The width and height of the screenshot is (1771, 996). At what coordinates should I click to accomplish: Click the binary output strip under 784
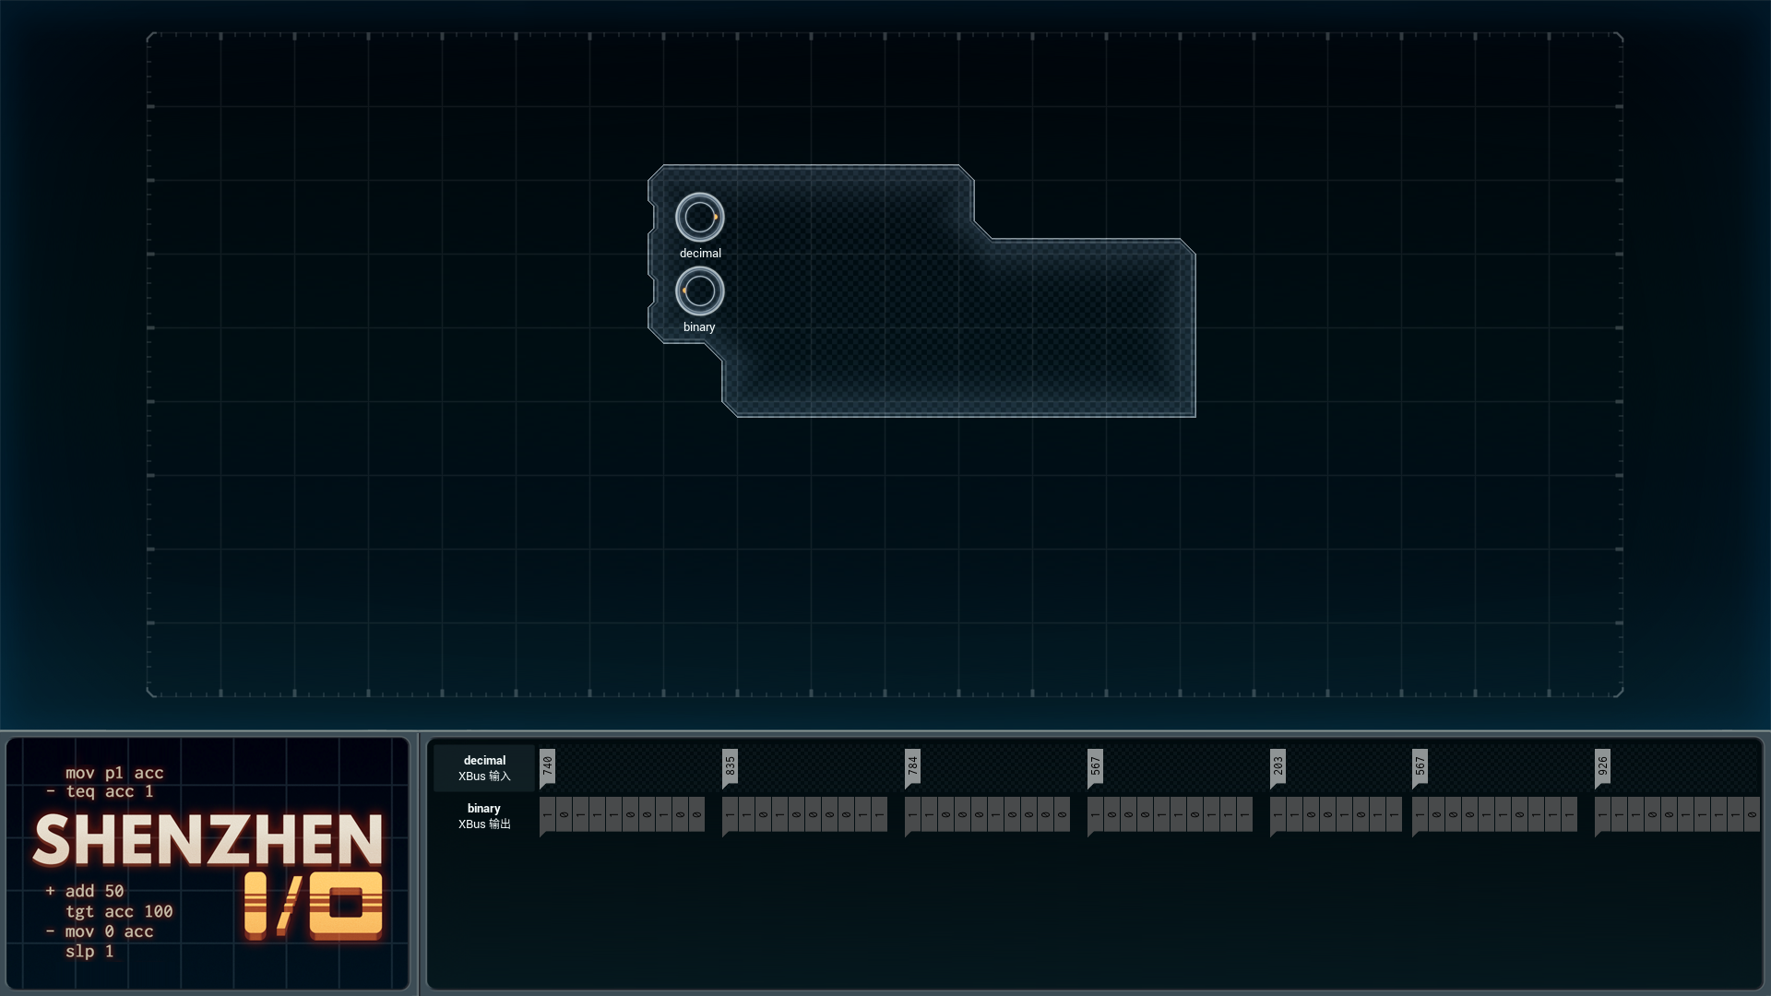987,815
